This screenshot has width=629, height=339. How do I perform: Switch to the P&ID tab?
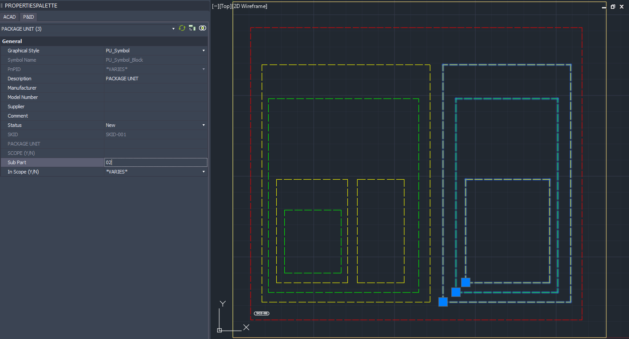[x=28, y=17]
